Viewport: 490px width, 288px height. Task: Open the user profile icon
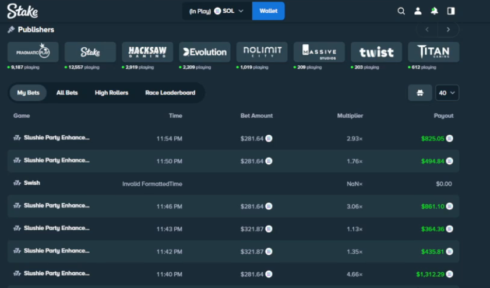tap(418, 11)
